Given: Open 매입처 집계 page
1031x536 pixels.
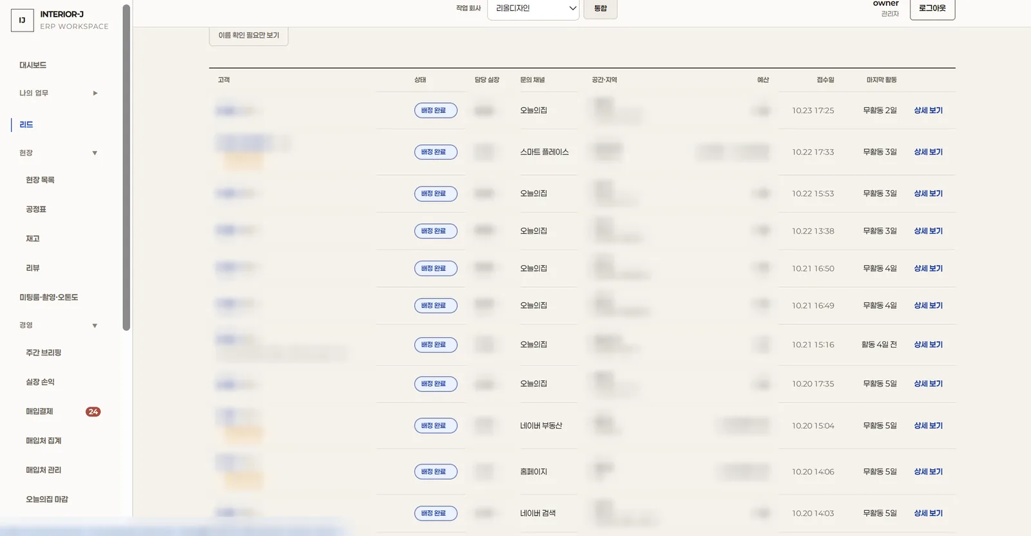Looking at the screenshot, I should 44,441.
